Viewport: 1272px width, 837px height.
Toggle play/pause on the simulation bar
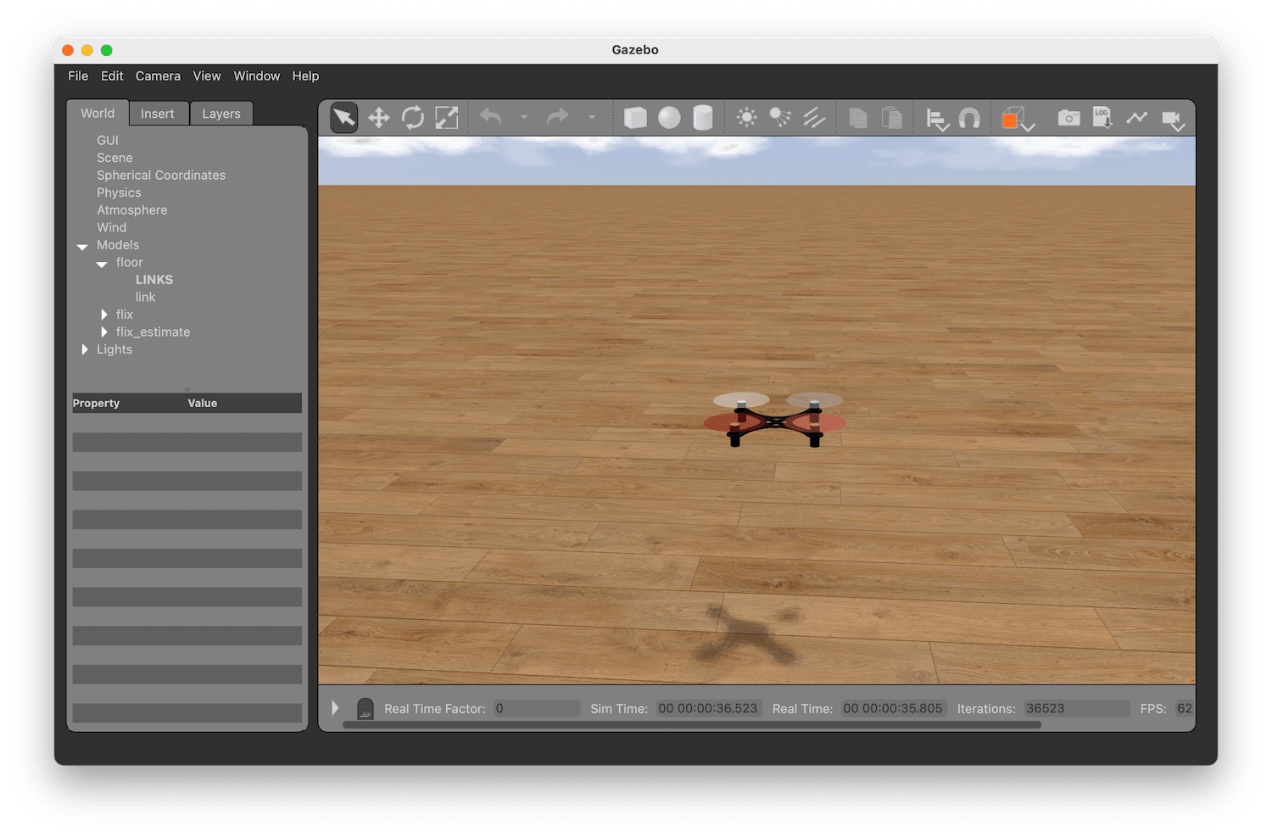335,707
